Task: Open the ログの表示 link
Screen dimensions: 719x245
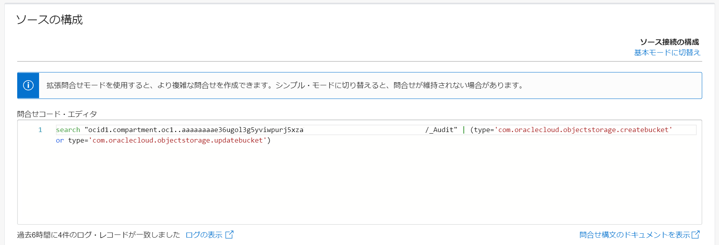Action: pos(204,235)
